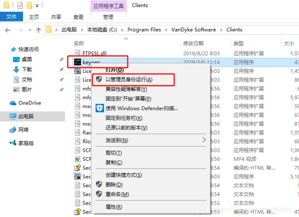299x217 pixels.
Task: Click the forward navigation arrow
Action: point(20,30)
